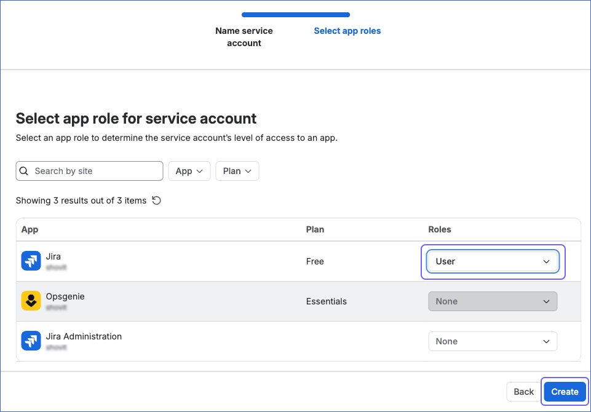The image size is (591, 412).
Task: Click the Showing 3 results text
Action: point(81,200)
